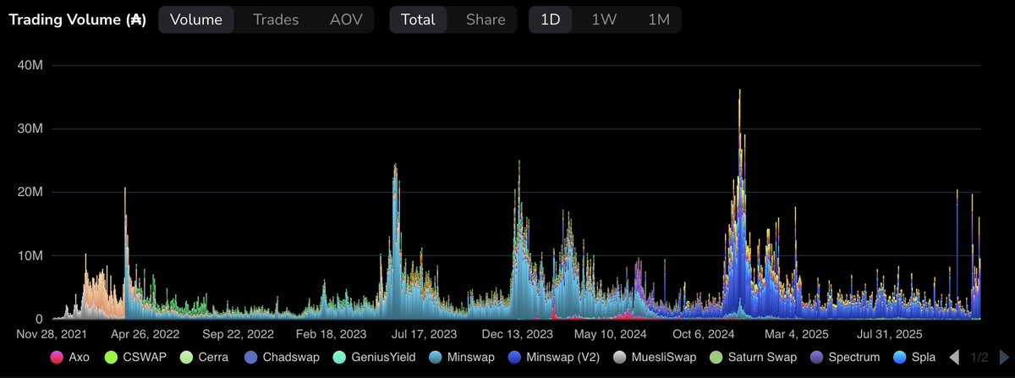Viewport: 1015px width, 378px height.
Task: Select the Total view tab
Action: pos(419,19)
